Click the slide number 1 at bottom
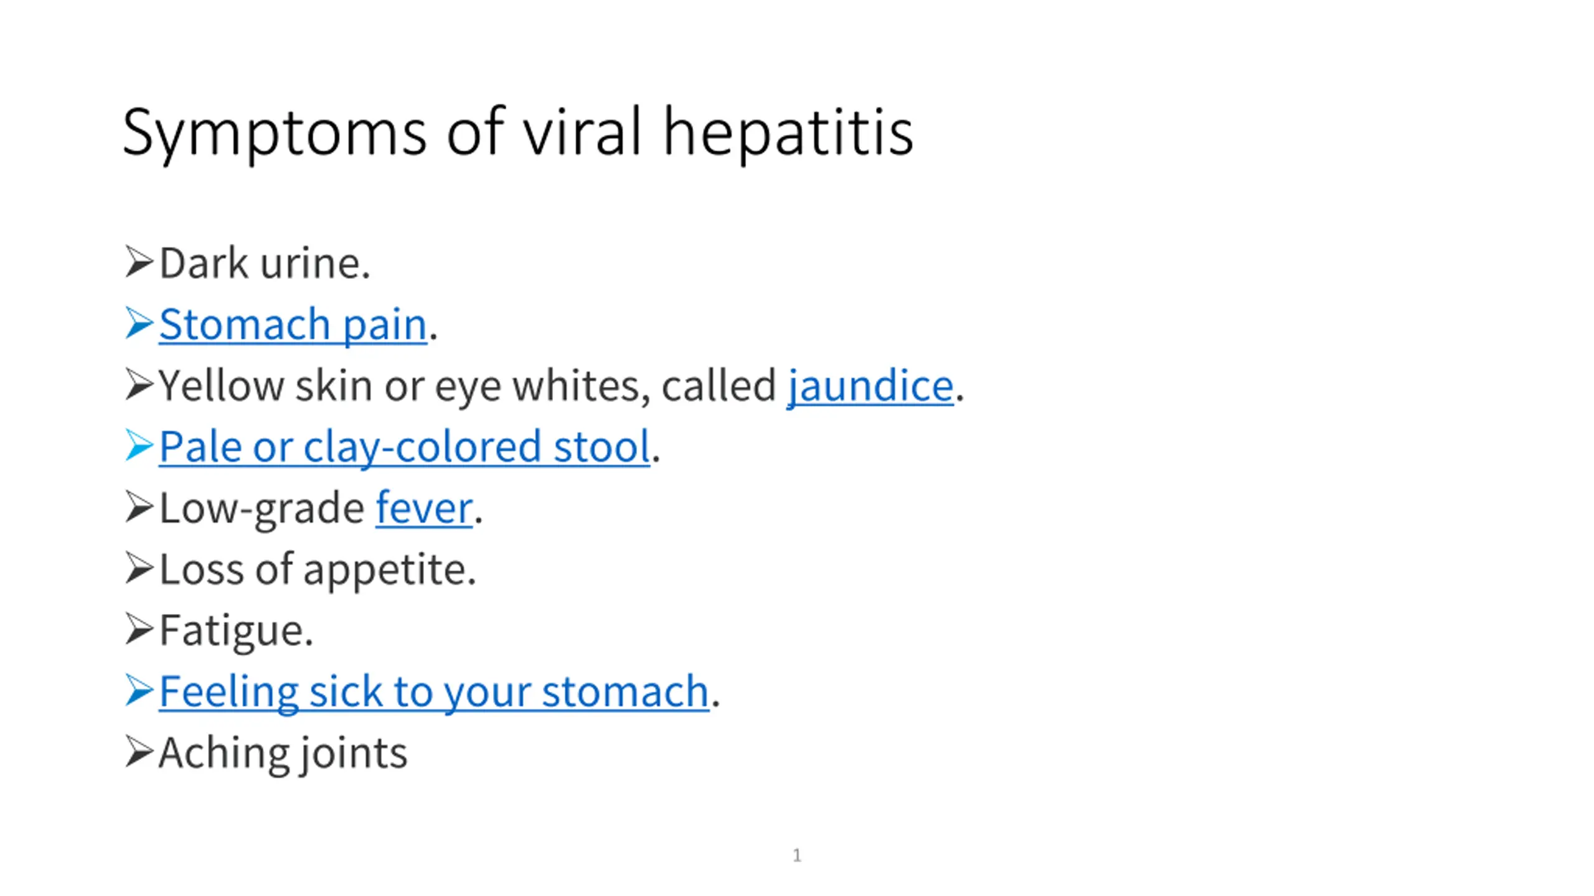Image resolution: width=1594 pixels, height=896 pixels. (797, 856)
